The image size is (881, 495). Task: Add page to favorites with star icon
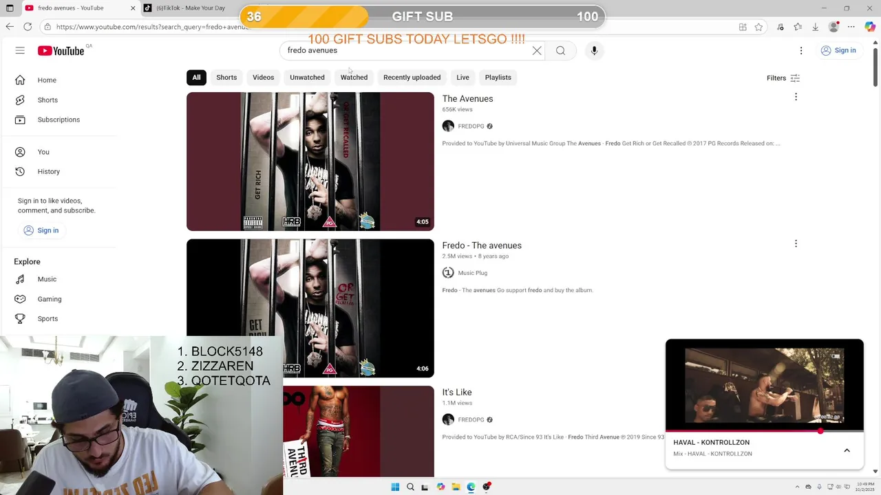point(758,27)
